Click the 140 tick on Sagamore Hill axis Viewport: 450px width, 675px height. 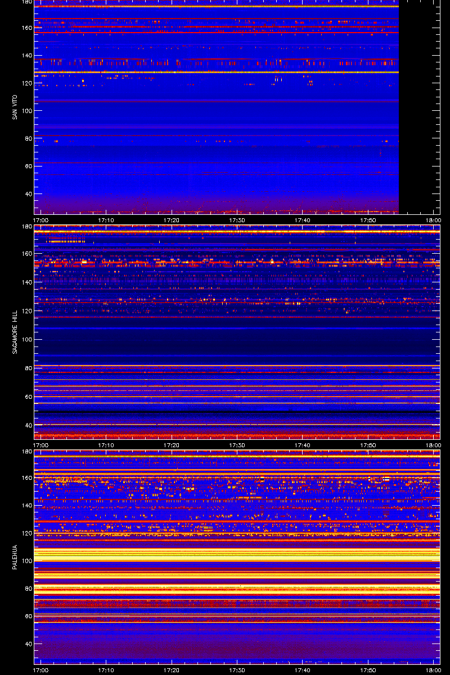26,282
